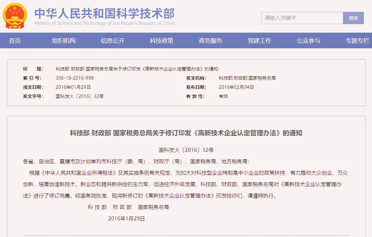Select the 发布日期 value 2016年02月04日

(x=236, y=87)
